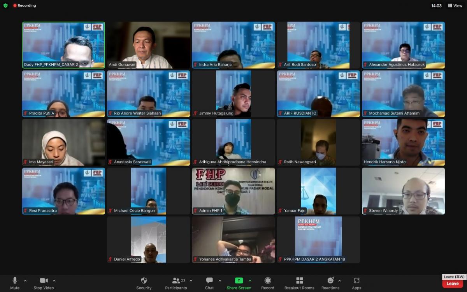Open the Participants panel

(176, 281)
